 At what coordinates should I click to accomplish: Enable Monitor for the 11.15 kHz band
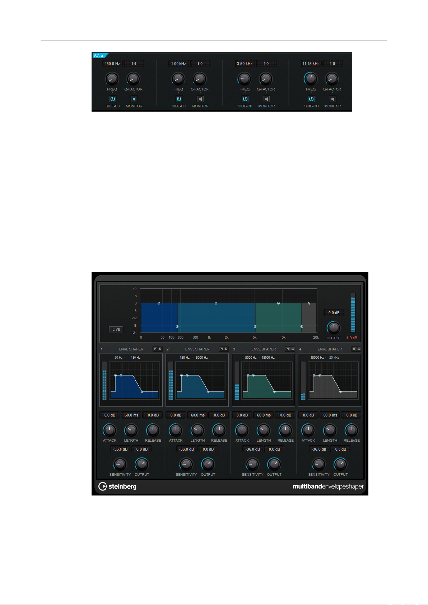pos(333,99)
